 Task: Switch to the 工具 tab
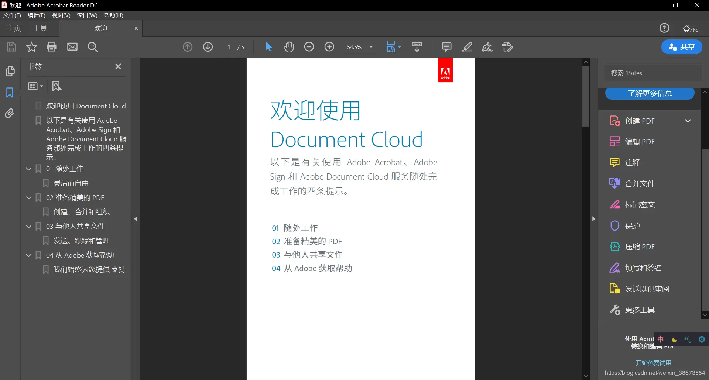40,28
